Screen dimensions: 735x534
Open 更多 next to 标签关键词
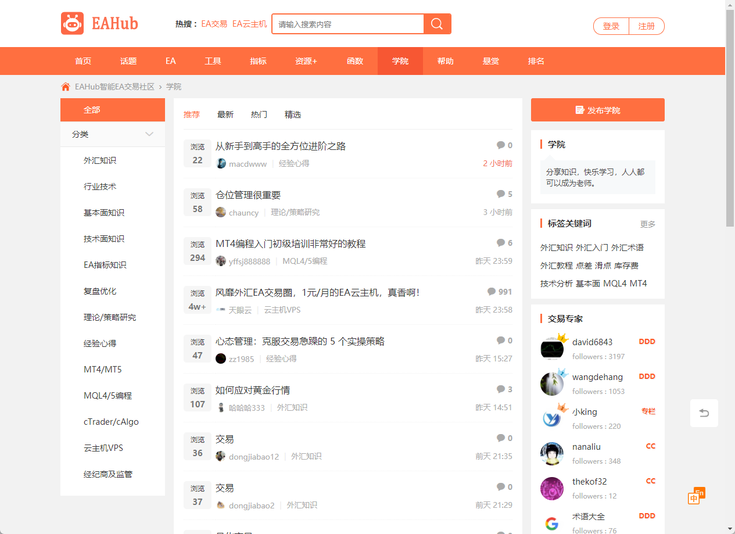[647, 224]
